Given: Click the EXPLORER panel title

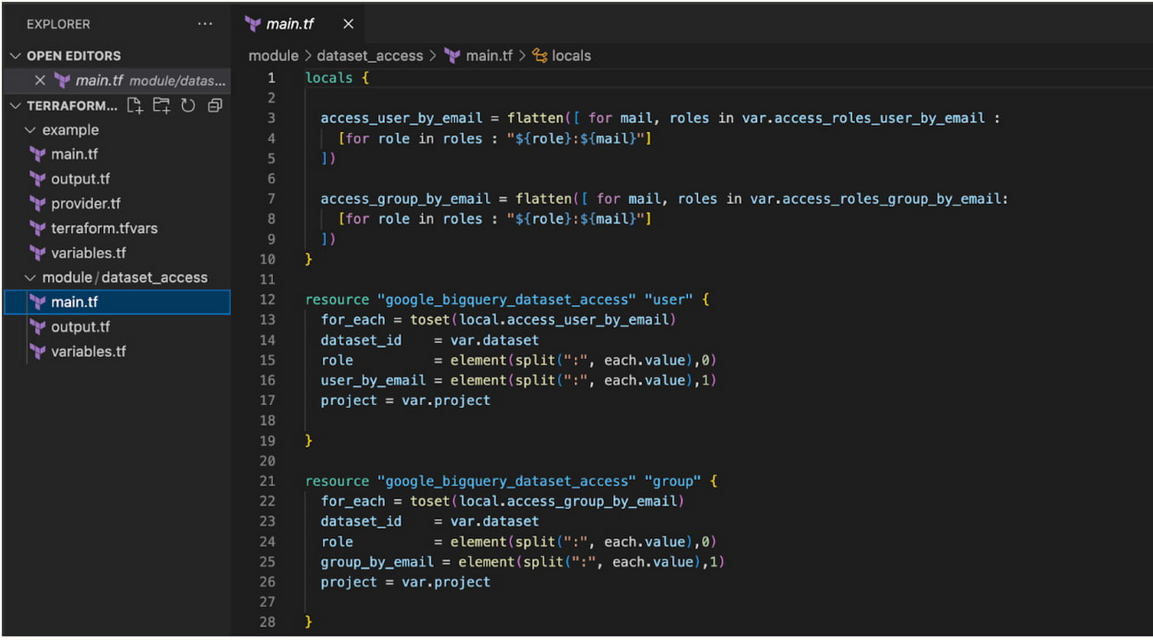Looking at the screenshot, I should 59,24.
